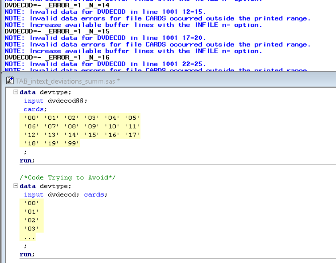Click log line 'DVDECOD=- _ERROR_=1 _N_=15'
336x263 pixels.
[x=57, y=31]
